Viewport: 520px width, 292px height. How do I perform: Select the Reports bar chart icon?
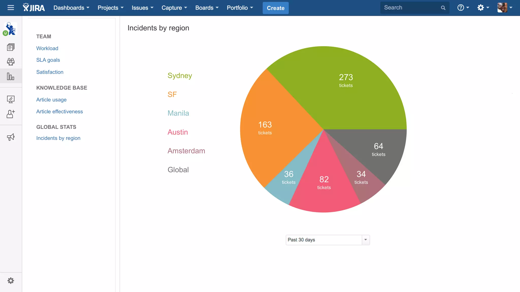11,76
